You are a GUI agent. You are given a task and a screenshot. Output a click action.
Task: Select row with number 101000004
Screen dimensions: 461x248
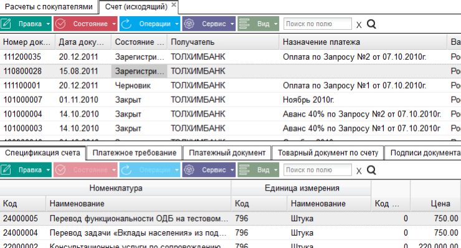click(x=230, y=114)
